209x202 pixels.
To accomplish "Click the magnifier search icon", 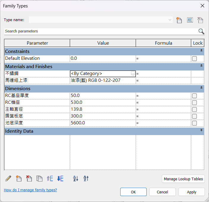I will point(201,31).
